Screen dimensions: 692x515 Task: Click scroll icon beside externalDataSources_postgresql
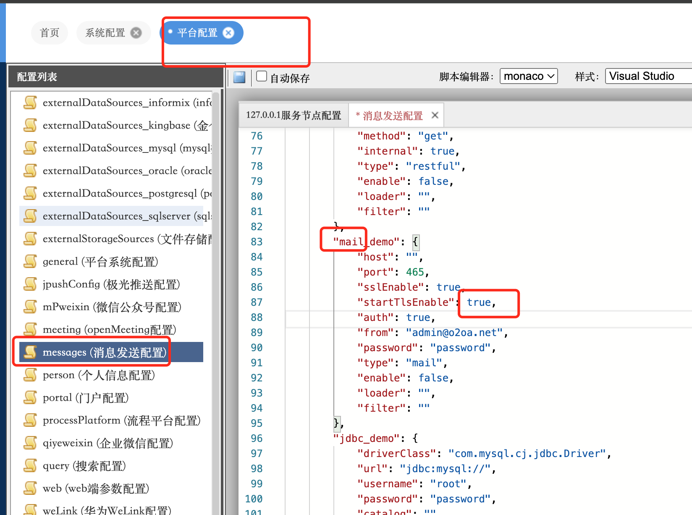tap(30, 193)
